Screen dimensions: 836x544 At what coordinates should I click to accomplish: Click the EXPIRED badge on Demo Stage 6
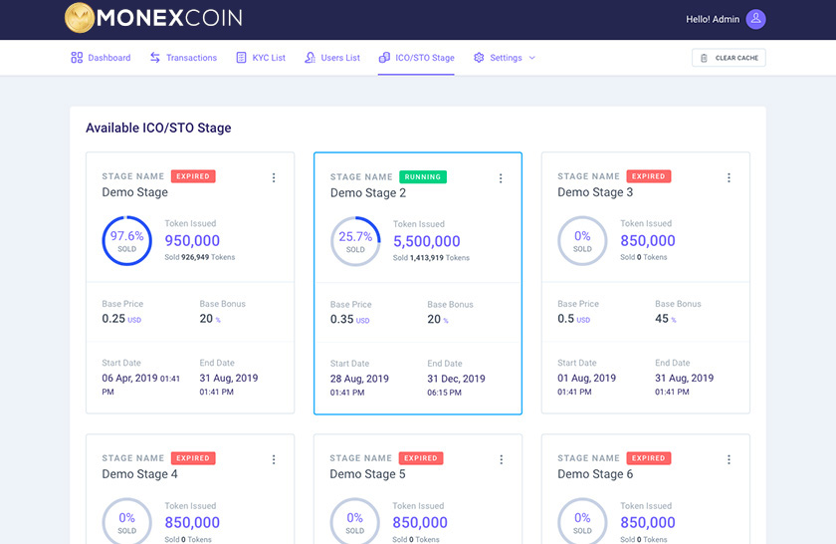coord(648,458)
